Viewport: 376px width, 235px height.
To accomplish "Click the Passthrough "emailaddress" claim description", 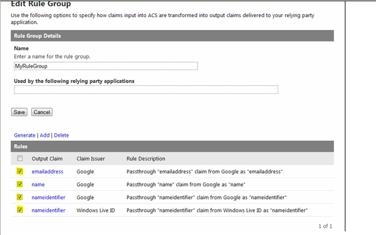I will 205,172.
